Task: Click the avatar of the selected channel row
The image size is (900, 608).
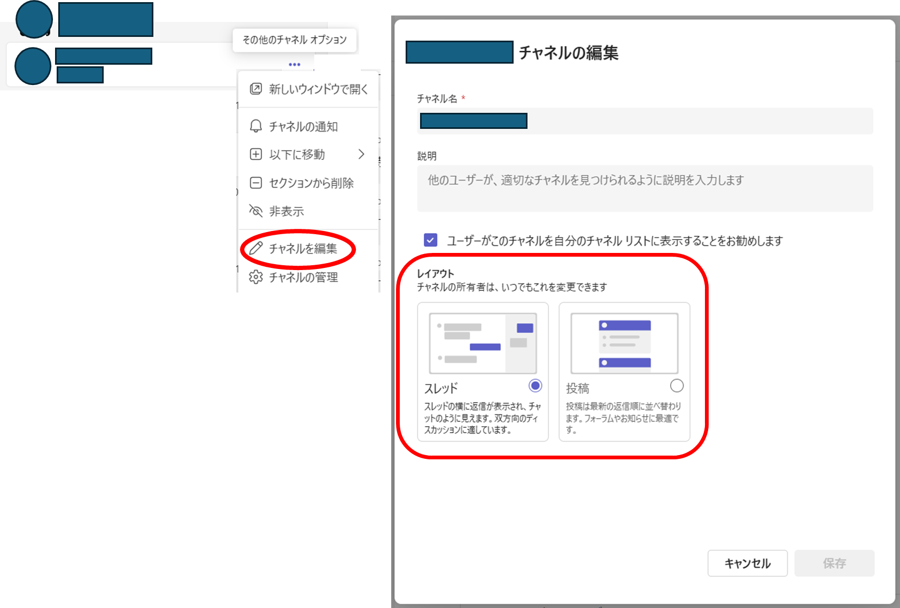Action: [x=33, y=66]
